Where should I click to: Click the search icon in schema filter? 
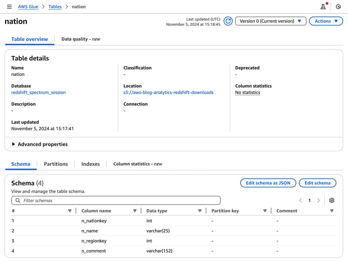[x=18, y=201]
